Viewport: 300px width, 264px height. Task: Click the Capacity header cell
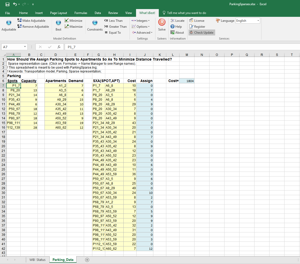(x=29, y=81)
